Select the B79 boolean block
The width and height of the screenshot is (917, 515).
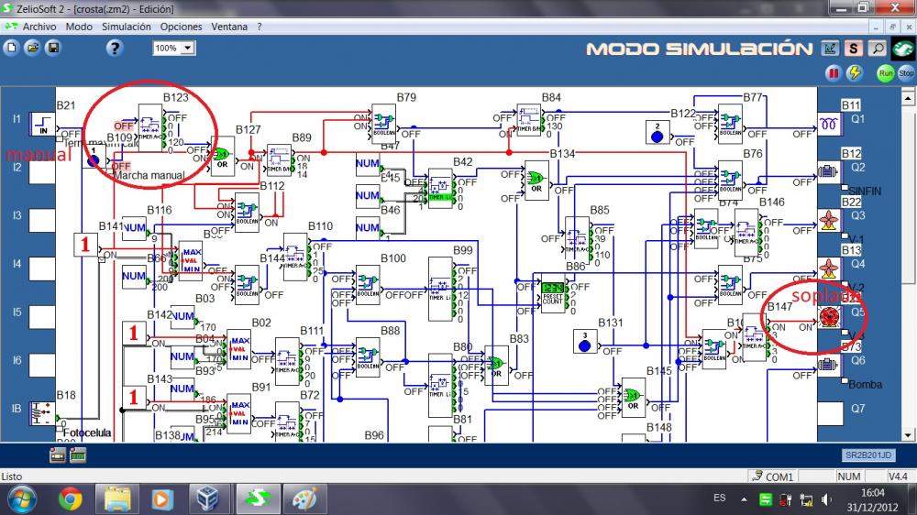pos(383,125)
